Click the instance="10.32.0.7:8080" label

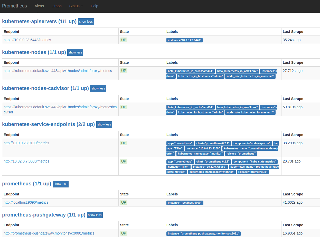pos(210,167)
